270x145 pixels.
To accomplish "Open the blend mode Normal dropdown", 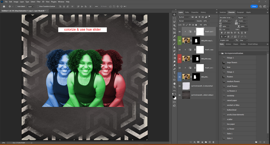I will pos(187,21).
